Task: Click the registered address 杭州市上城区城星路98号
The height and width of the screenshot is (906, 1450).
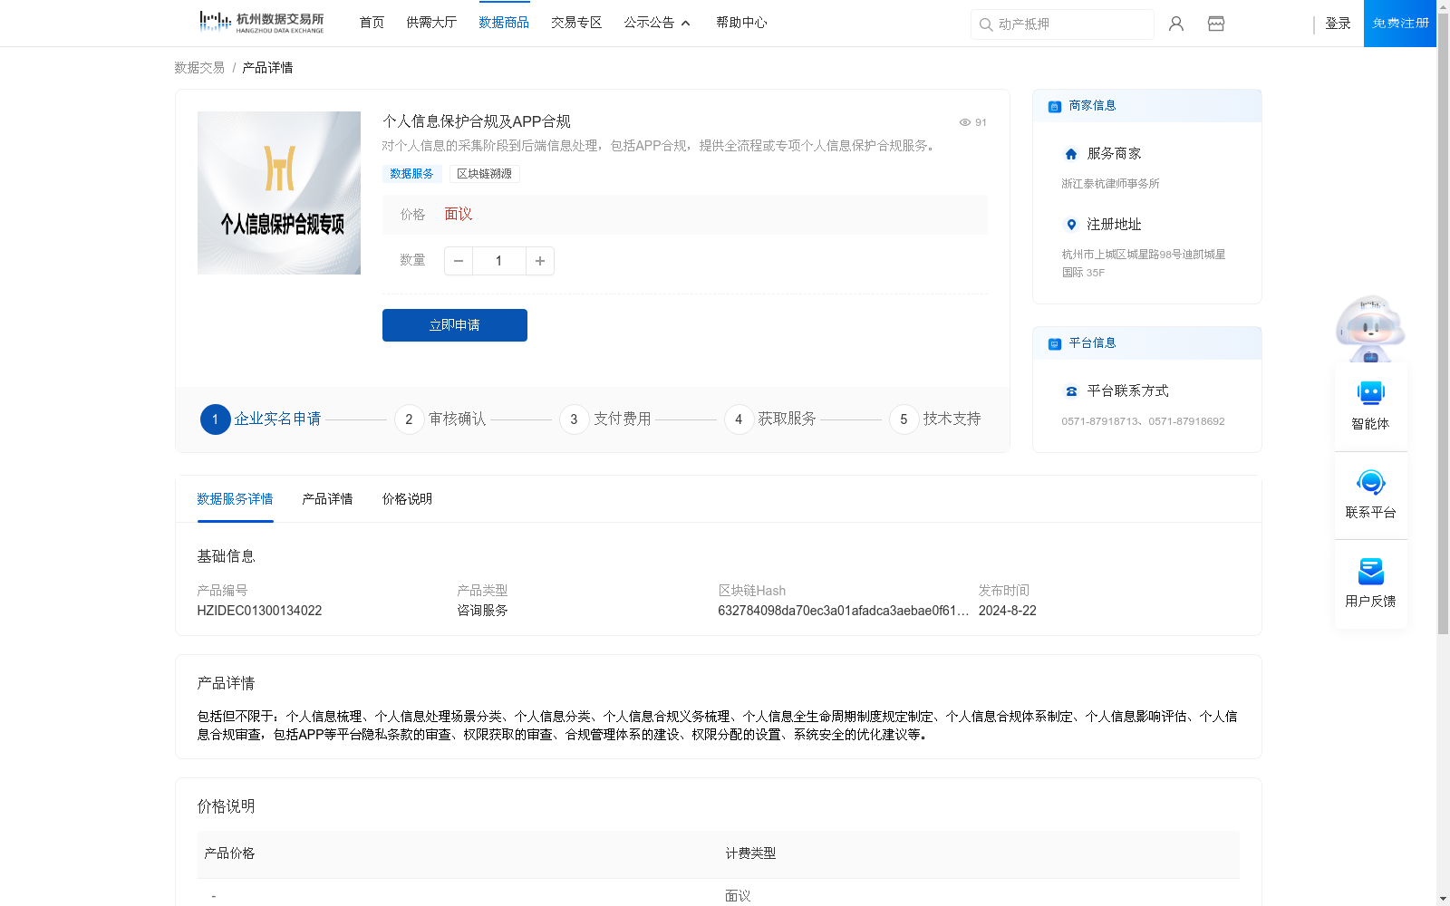Action: pos(1144,264)
